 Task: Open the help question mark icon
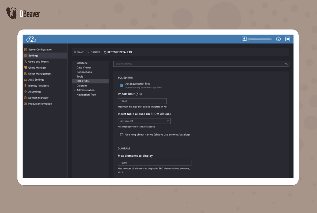278,39
